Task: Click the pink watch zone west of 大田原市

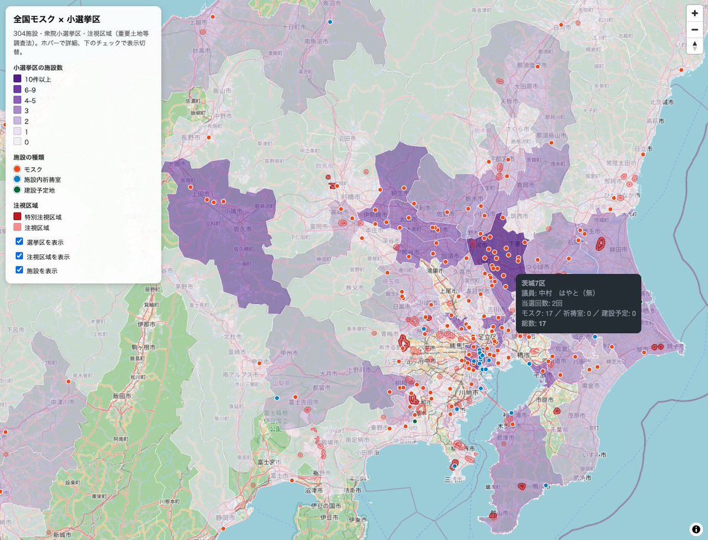Action: [x=500, y=81]
